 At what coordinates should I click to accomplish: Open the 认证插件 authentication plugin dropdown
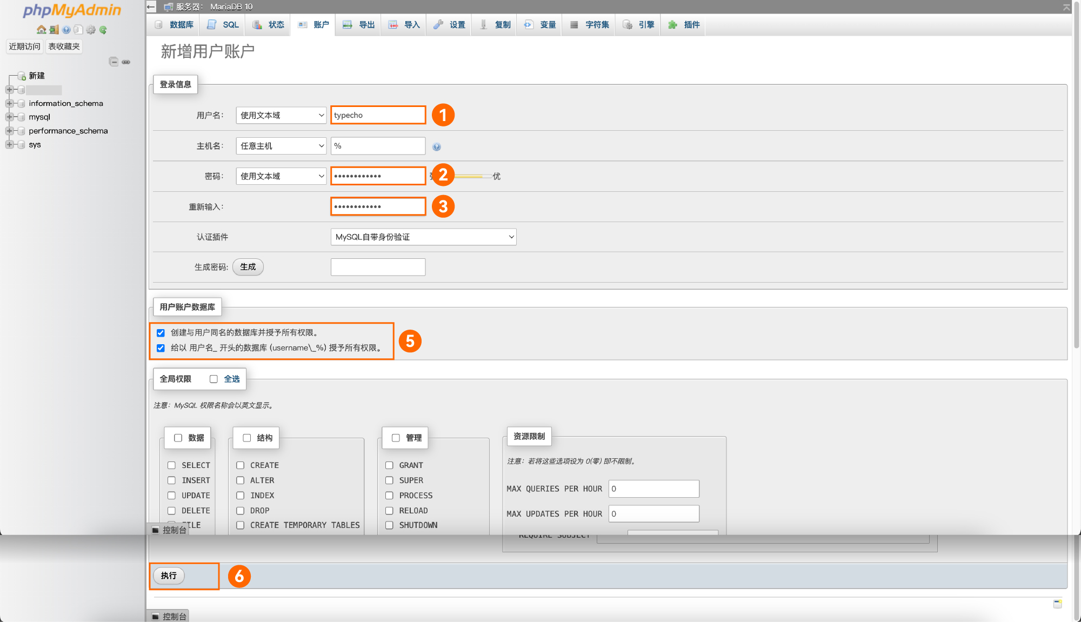[x=423, y=237]
